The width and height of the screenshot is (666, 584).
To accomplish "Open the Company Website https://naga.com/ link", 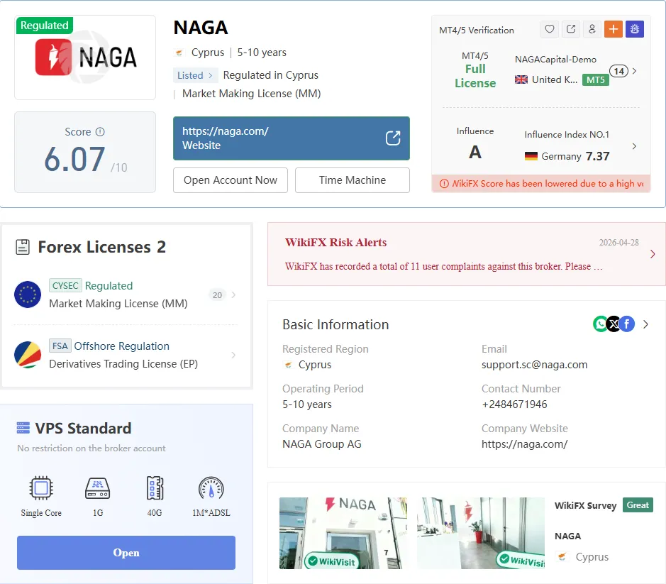I will tap(525, 444).
